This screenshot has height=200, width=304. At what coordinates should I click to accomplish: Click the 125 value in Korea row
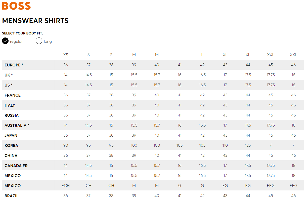click(x=248, y=145)
